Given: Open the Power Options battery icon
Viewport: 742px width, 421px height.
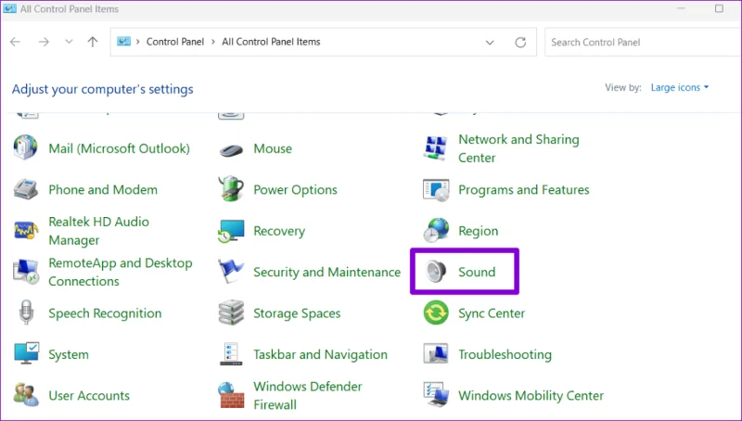Looking at the screenshot, I should click(x=231, y=189).
